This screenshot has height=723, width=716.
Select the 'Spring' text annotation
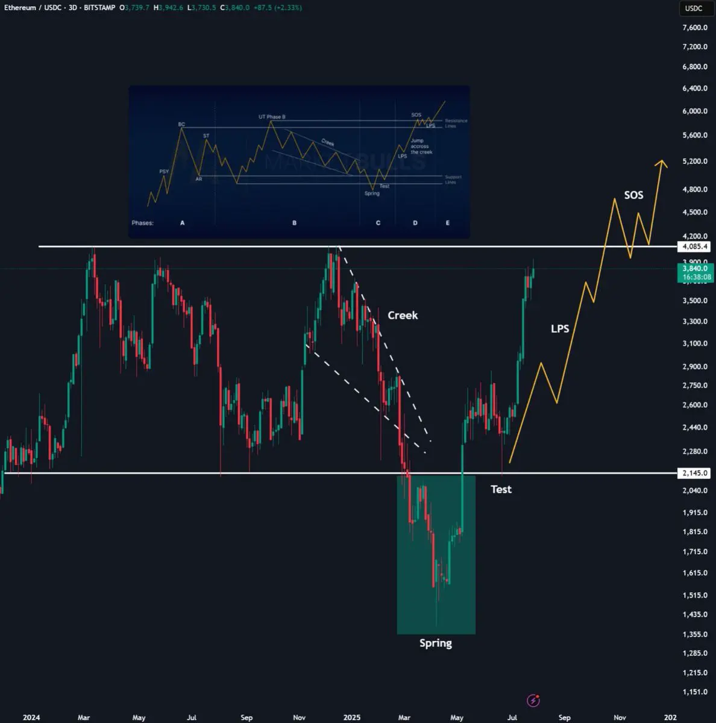436,643
